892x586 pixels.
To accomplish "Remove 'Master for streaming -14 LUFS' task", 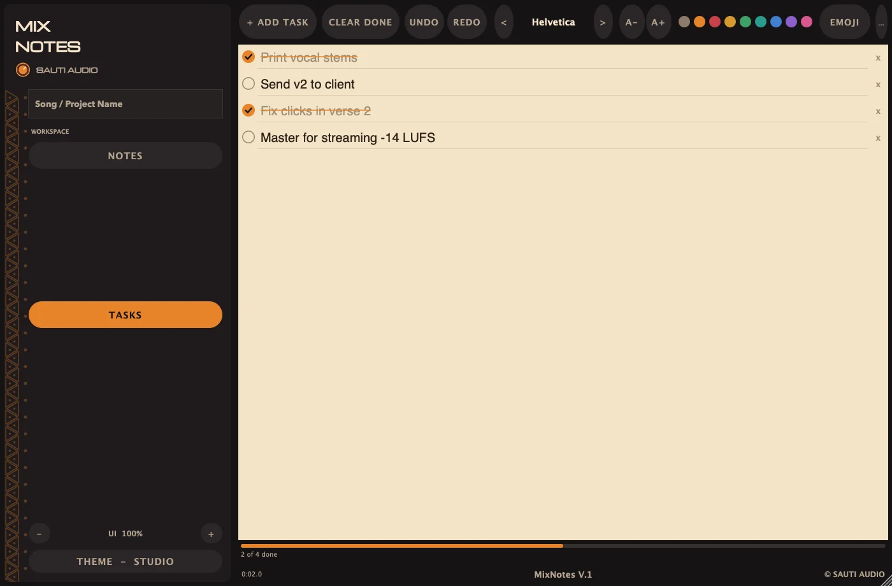I will point(878,138).
